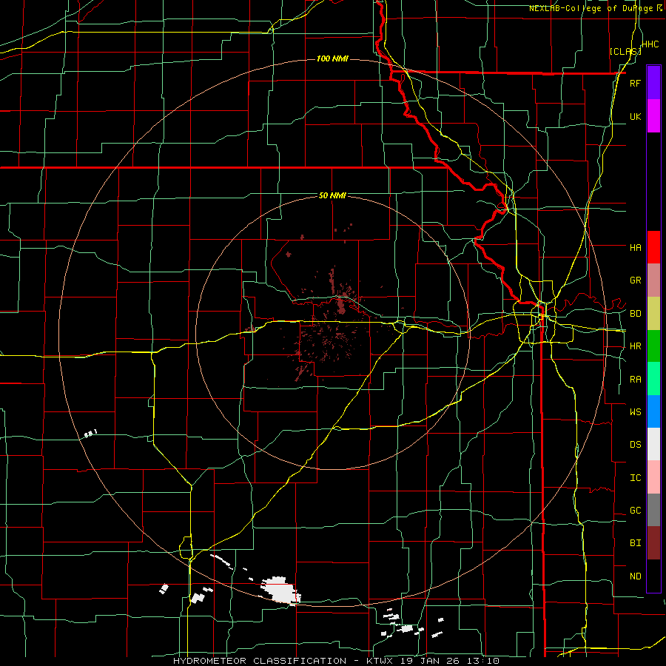
Task: Select the light pink IC legend swatch
Action: tap(653, 477)
